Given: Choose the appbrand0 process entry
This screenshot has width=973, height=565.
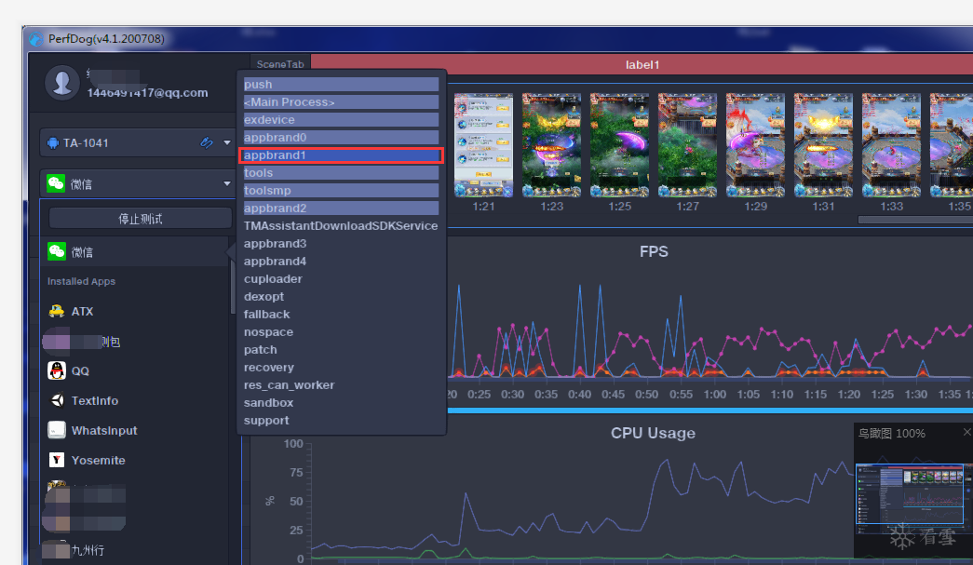Looking at the screenshot, I should (342, 137).
